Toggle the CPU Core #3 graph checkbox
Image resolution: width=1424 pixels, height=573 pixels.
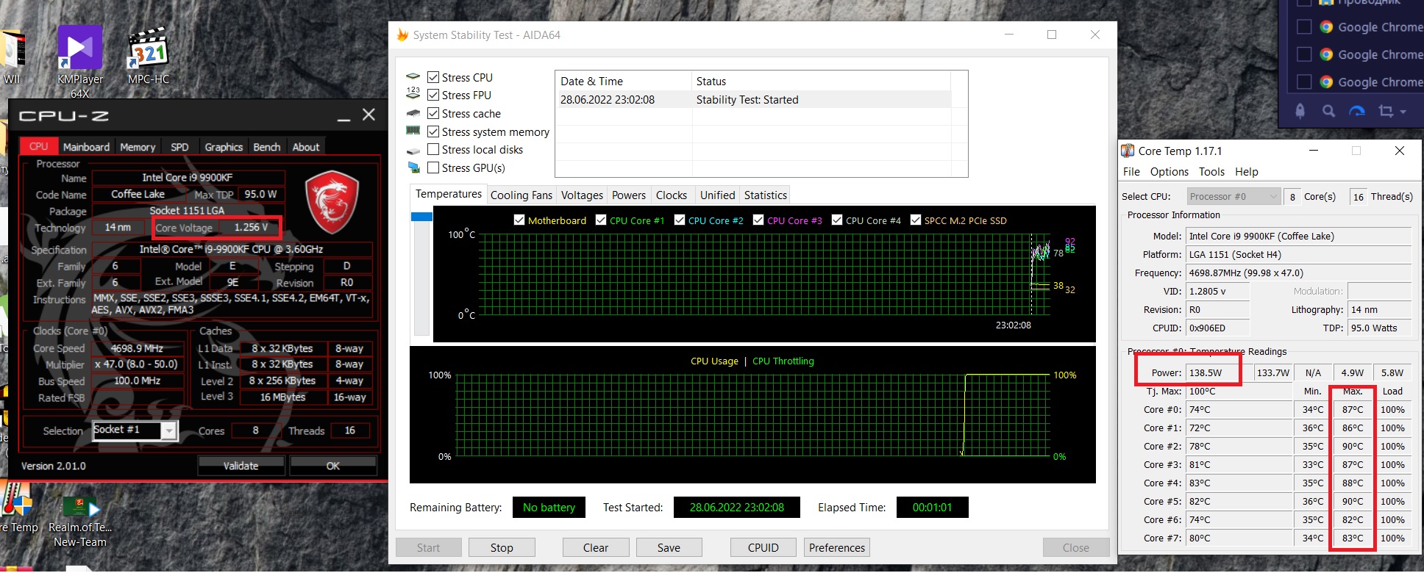click(x=758, y=220)
